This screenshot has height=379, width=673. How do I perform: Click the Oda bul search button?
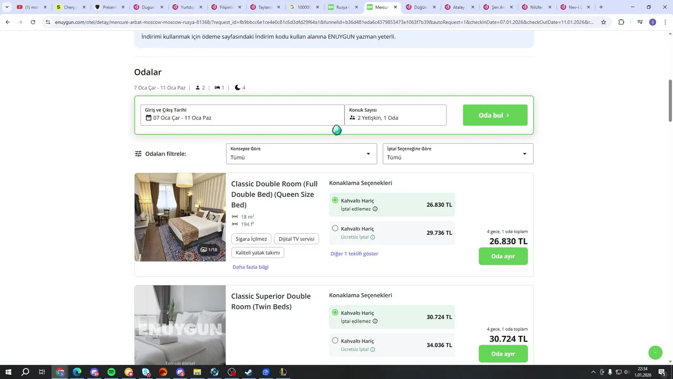click(x=495, y=115)
